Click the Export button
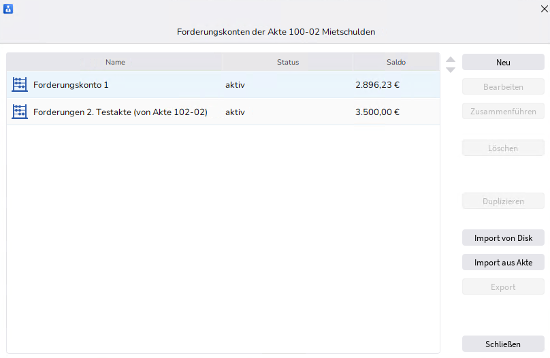Screen dimensions: 550x358 [x=503, y=287]
